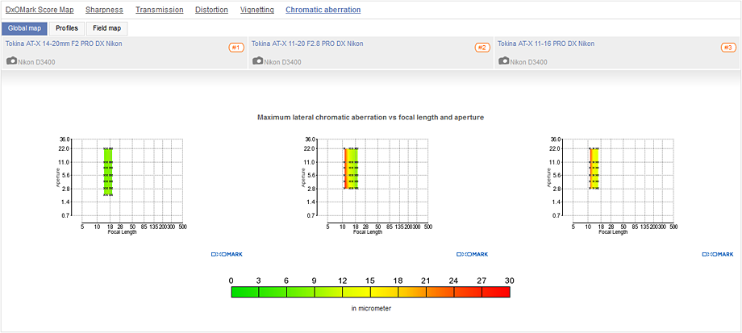Click the green map of the 14-20mm chart

(x=108, y=171)
